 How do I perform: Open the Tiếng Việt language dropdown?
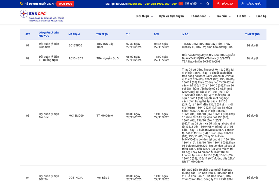[x=193, y=4]
